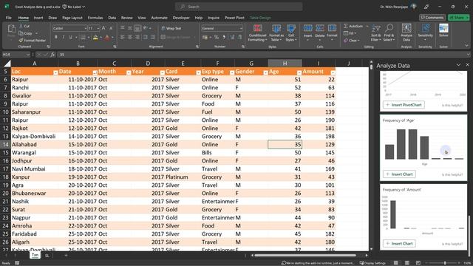The height and width of the screenshot is (266, 473).
Task: Apply Comma Style format
Action: (x=224, y=38)
